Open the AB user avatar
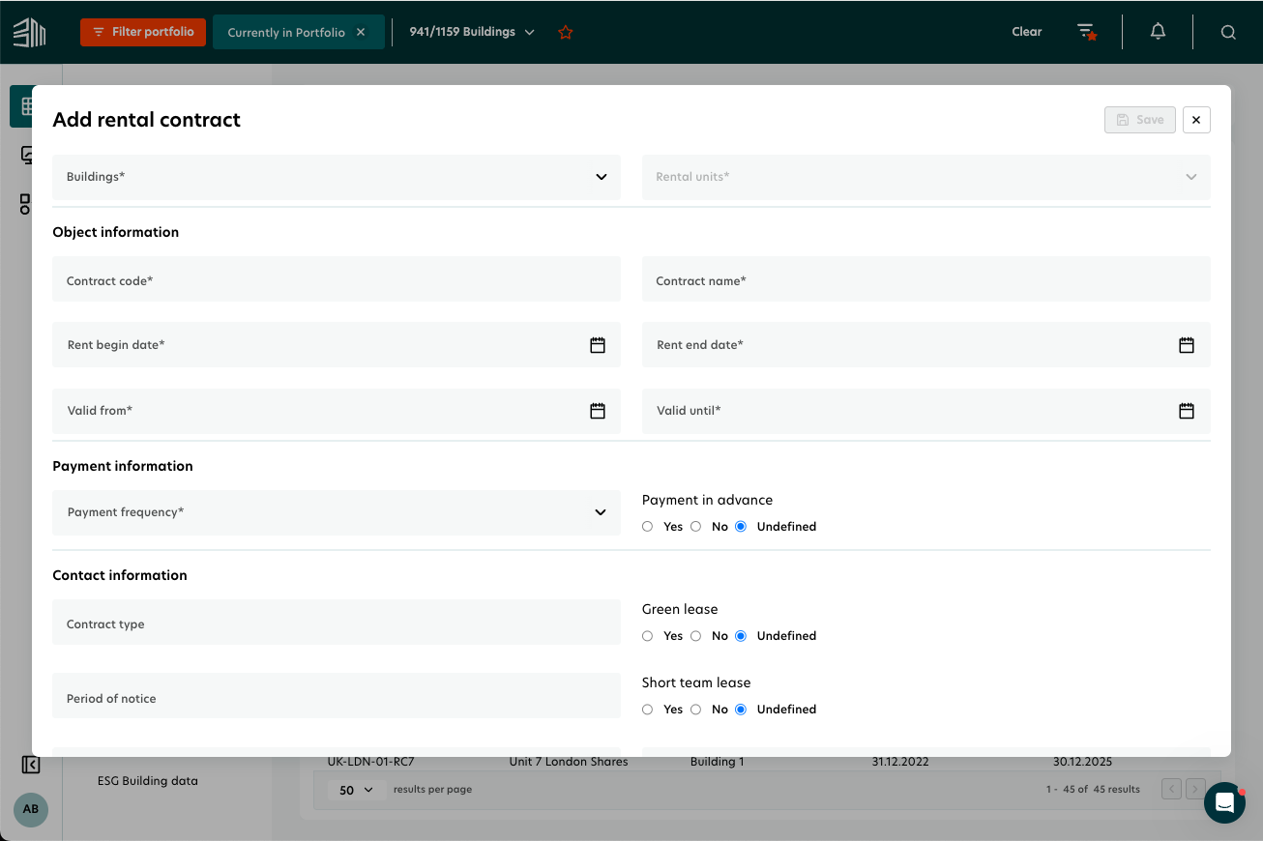 [x=31, y=809]
